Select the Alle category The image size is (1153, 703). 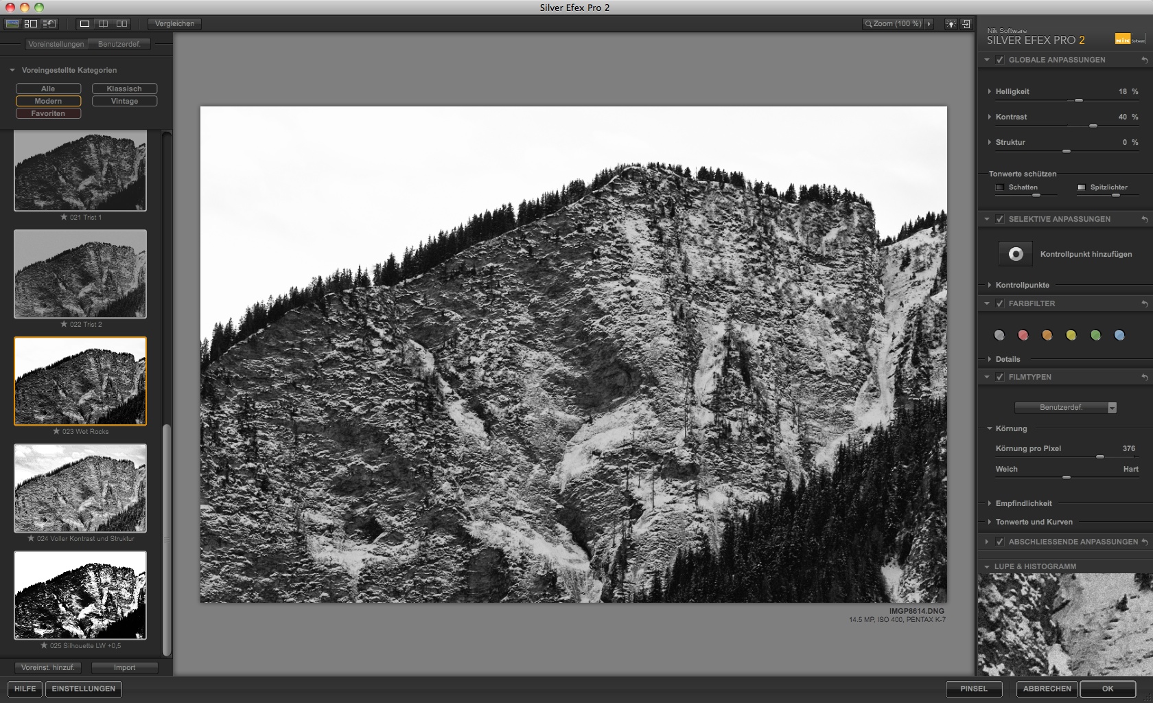[x=48, y=89]
